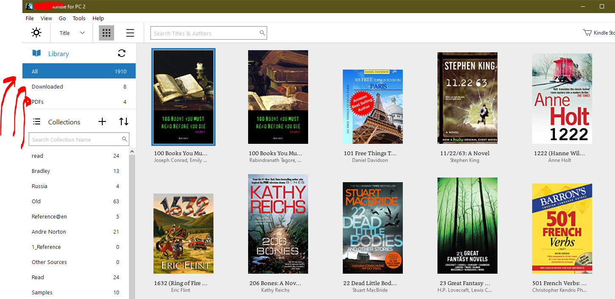Screen dimensions: 615x299
Task: Show only PDFs
Action: pos(38,102)
